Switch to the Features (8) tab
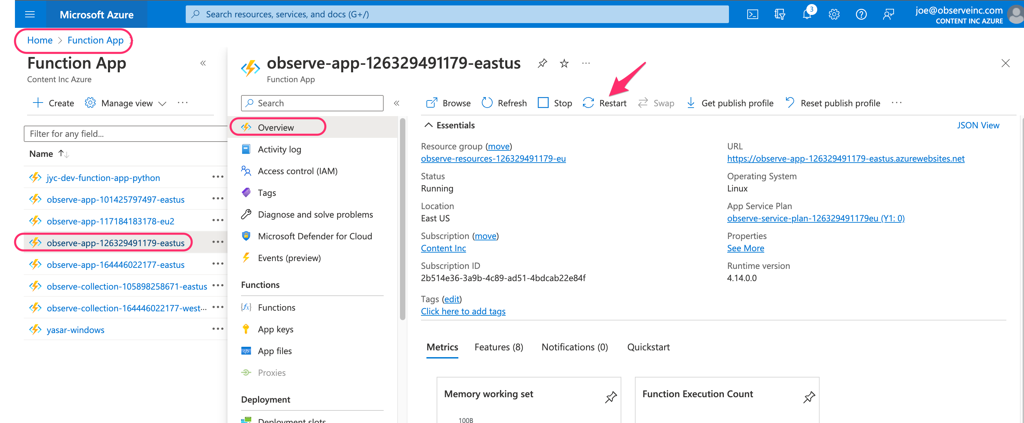Viewport: 1024px width, 423px height. click(498, 347)
